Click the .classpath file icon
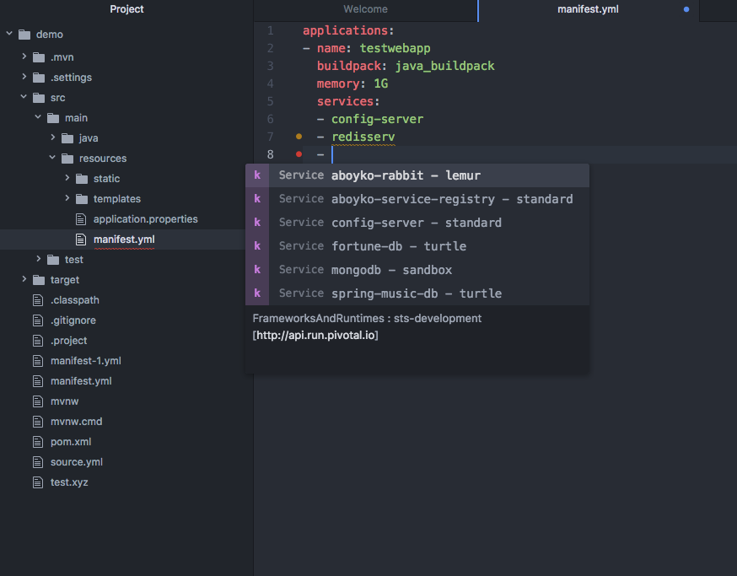This screenshot has height=576, width=737. [38, 300]
